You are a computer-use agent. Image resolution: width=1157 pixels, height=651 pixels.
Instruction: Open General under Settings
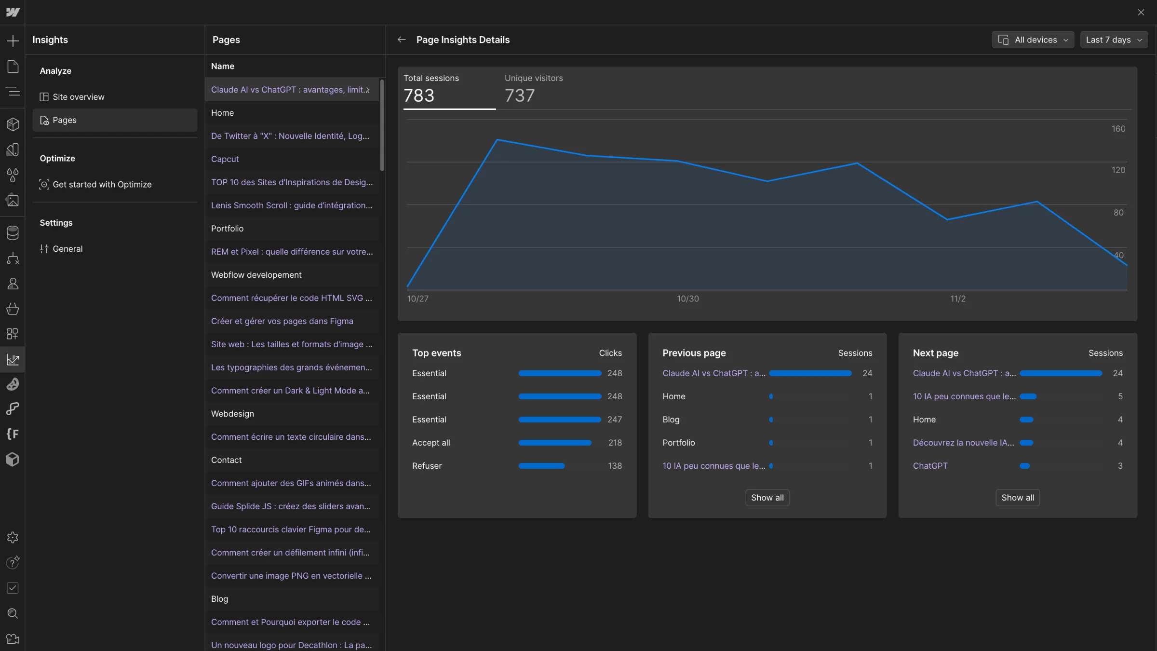(x=115, y=249)
